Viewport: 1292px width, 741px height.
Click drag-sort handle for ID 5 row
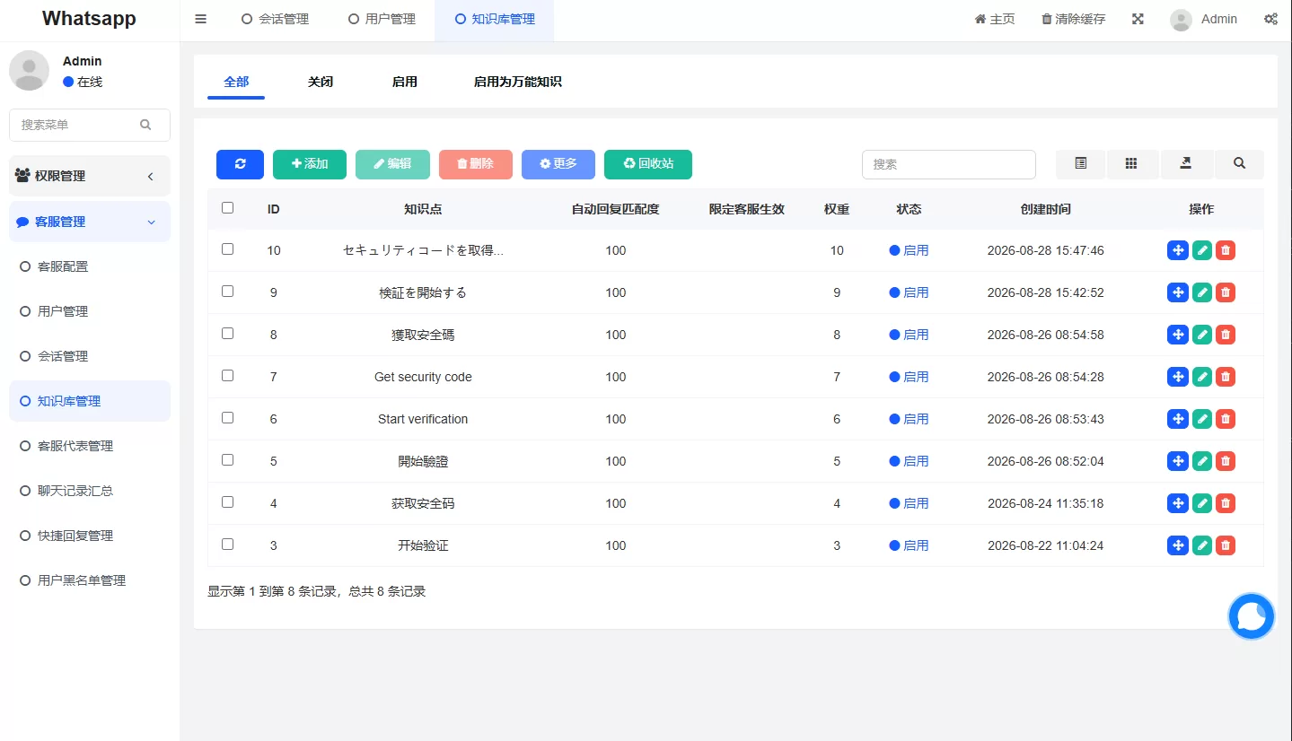[x=1178, y=461]
